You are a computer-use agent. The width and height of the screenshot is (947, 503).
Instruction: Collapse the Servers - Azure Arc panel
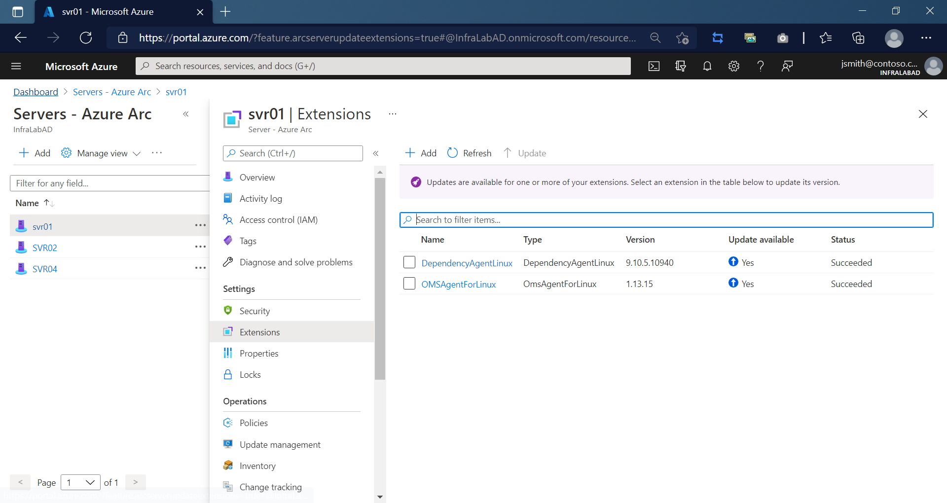point(186,114)
